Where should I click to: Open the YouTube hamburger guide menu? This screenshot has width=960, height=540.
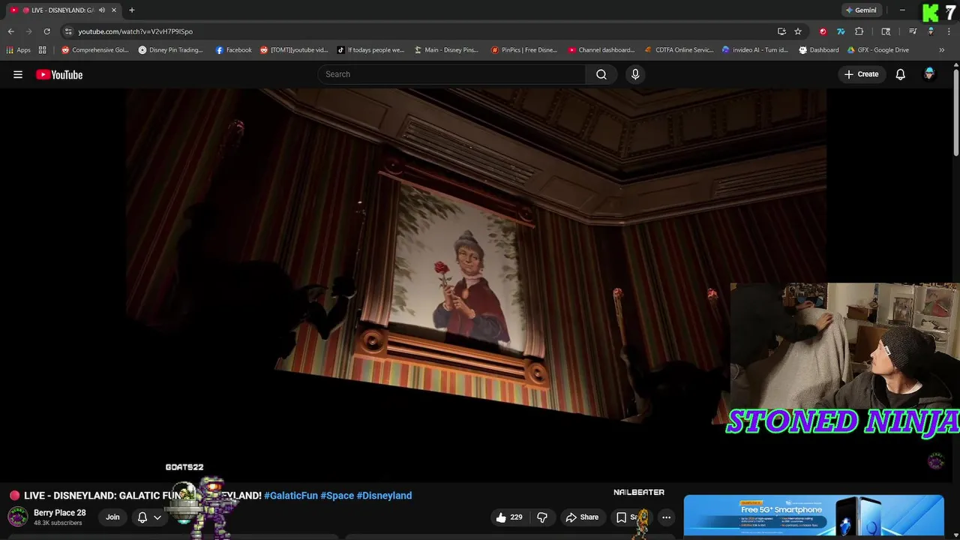tap(18, 74)
